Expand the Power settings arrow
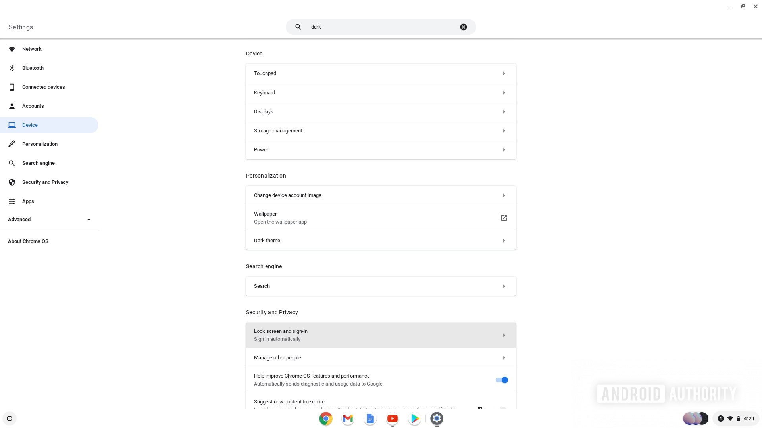Image resolution: width=762 pixels, height=428 pixels. 504,150
